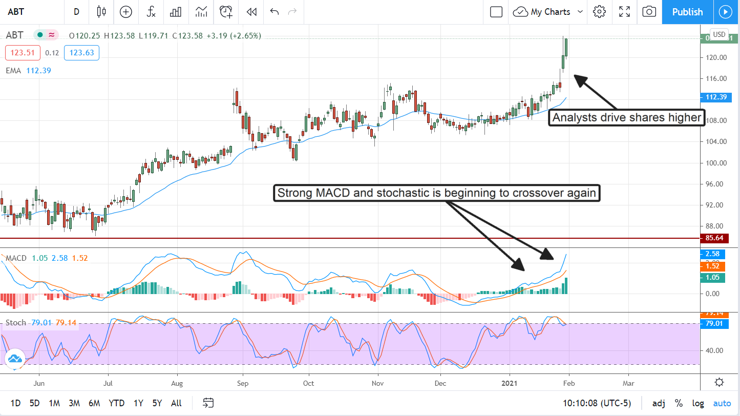The width and height of the screenshot is (740, 416).
Task: Click the undo arrow
Action: pos(274,12)
